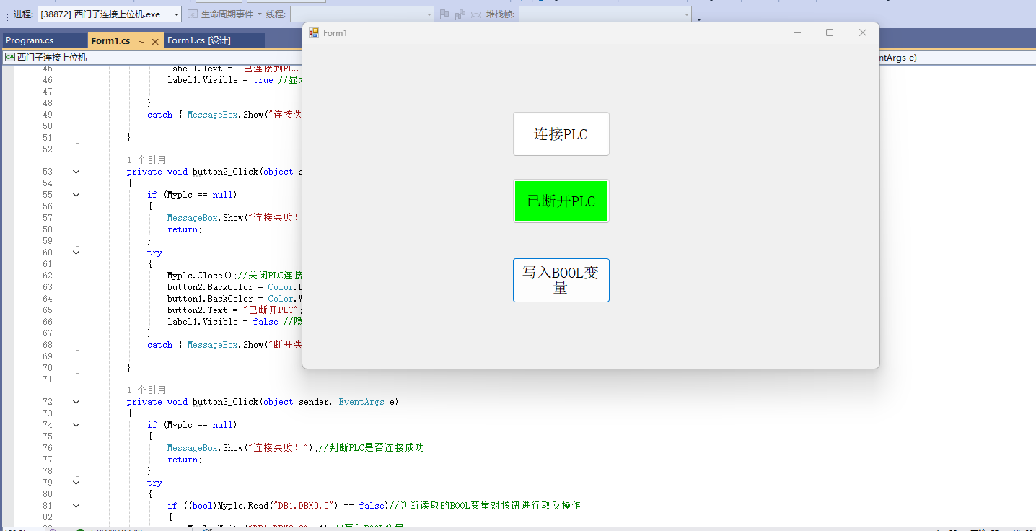Screen dimensions: 1036x531
Task: Close the Form1.cs tab with X icon
Action: click(154, 42)
